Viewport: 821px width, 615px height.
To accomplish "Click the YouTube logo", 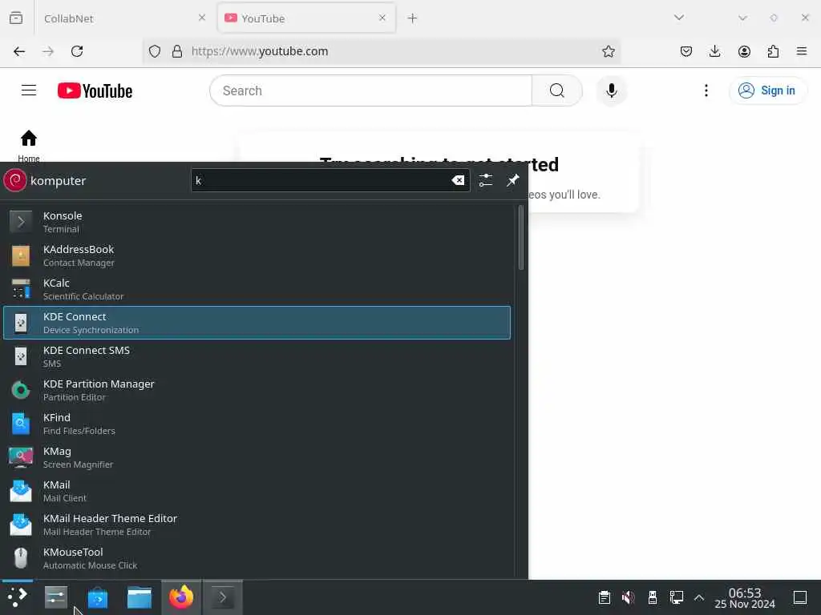I will [x=95, y=90].
